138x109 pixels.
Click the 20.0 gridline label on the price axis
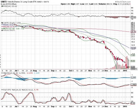(133, 37)
